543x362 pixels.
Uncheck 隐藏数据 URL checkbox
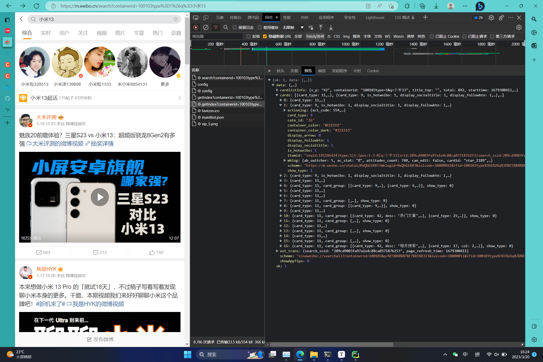[265, 36]
